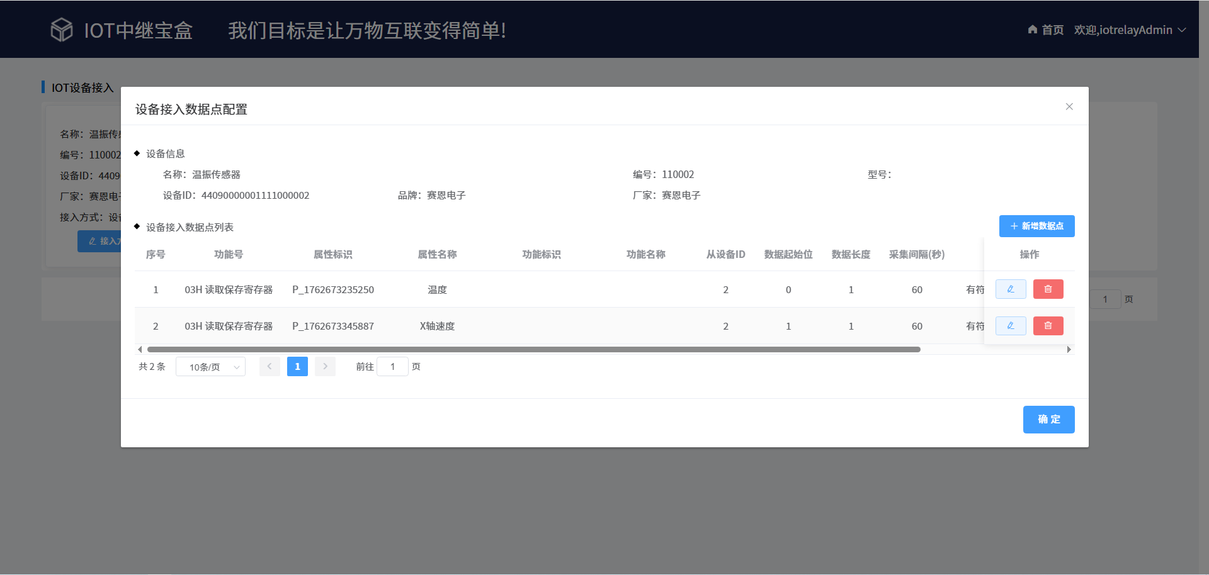Click the 前往 page number input
The height and width of the screenshot is (575, 1209).
coord(392,367)
